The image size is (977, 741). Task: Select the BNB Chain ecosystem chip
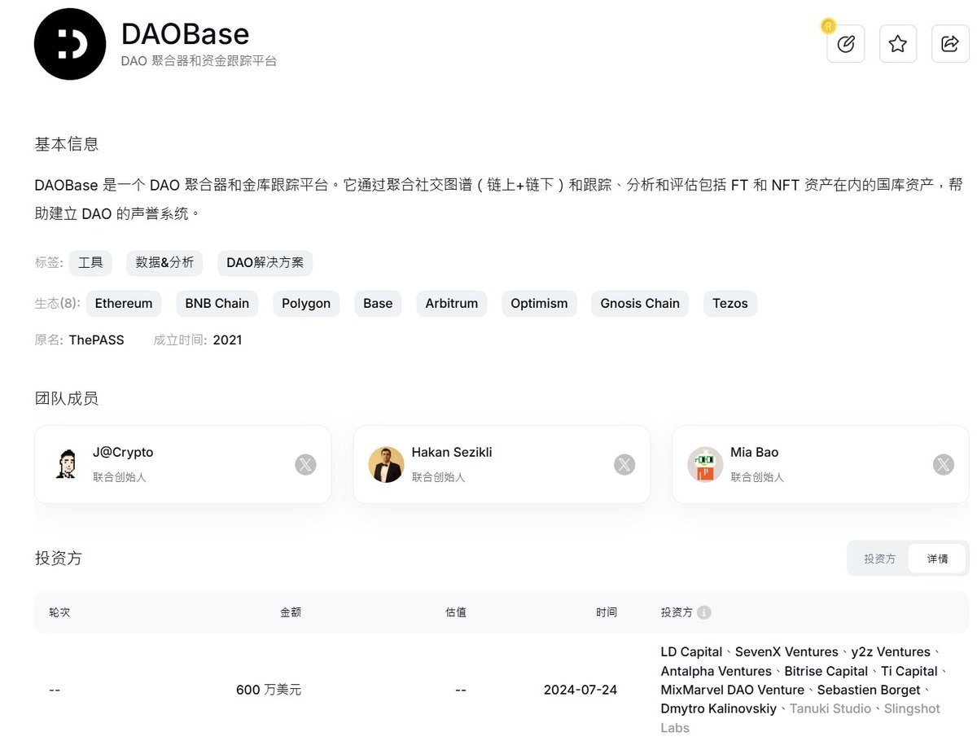coord(217,304)
